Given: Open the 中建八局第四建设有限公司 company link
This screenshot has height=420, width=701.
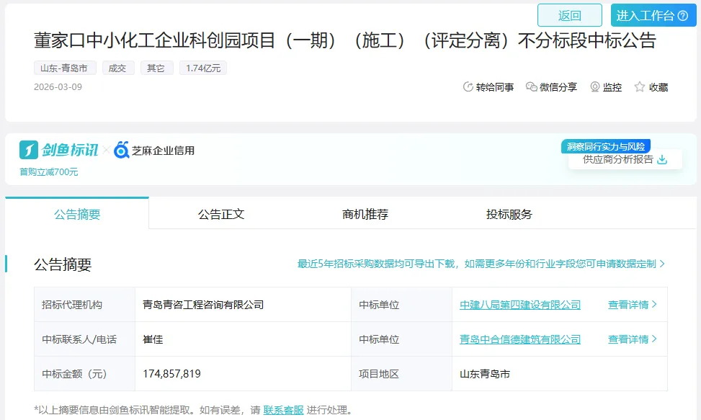Looking at the screenshot, I should coord(520,305).
